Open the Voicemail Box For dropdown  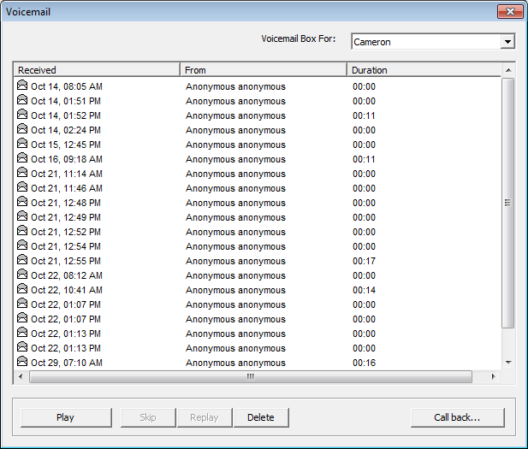(x=507, y=42)
